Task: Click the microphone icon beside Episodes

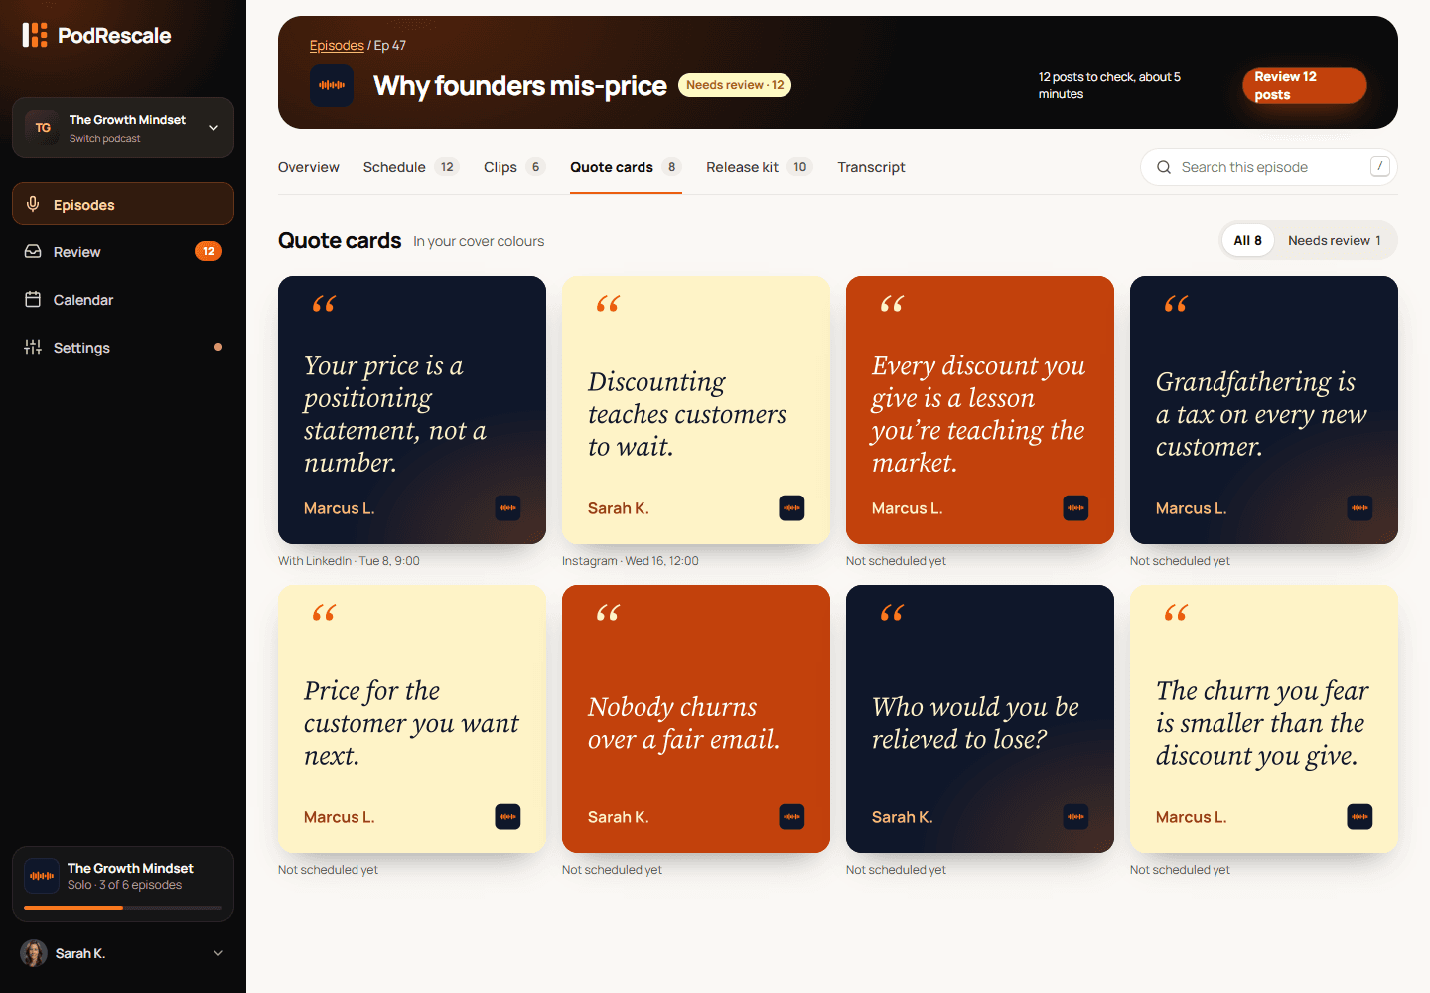Action: pos(33,204)
